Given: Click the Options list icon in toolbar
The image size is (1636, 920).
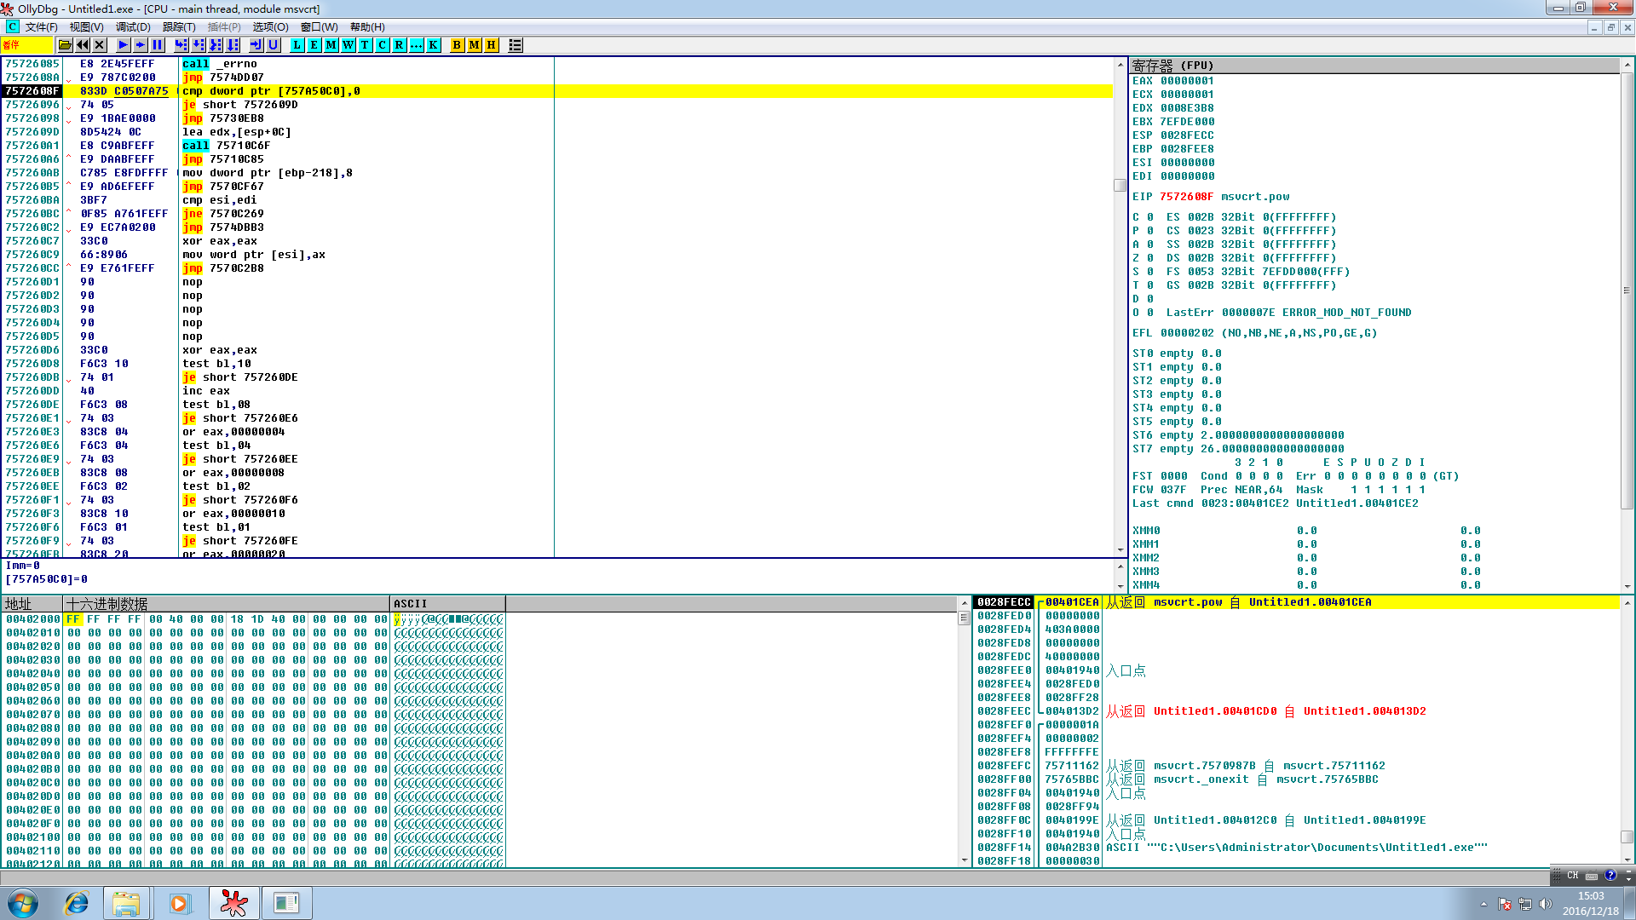Looking at the screenshot, I should click(516, 45).
